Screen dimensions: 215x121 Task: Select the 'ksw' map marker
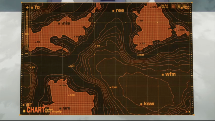[147, 104]
